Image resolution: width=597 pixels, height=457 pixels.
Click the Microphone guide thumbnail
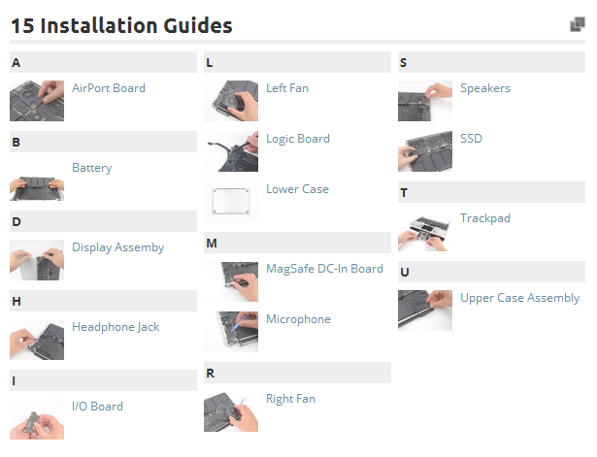coord(231,332)
